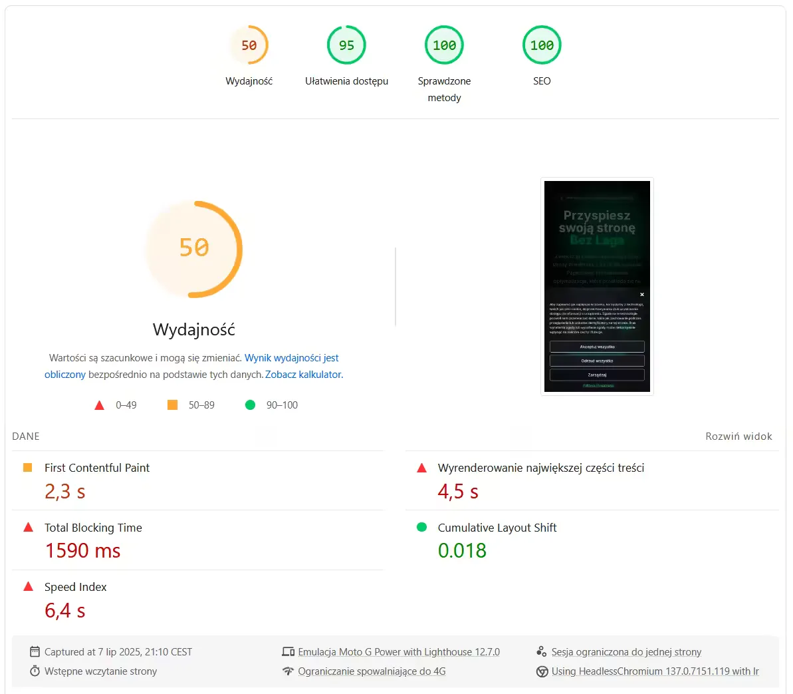Click the DANE section heading

click(x=26, y=436)
